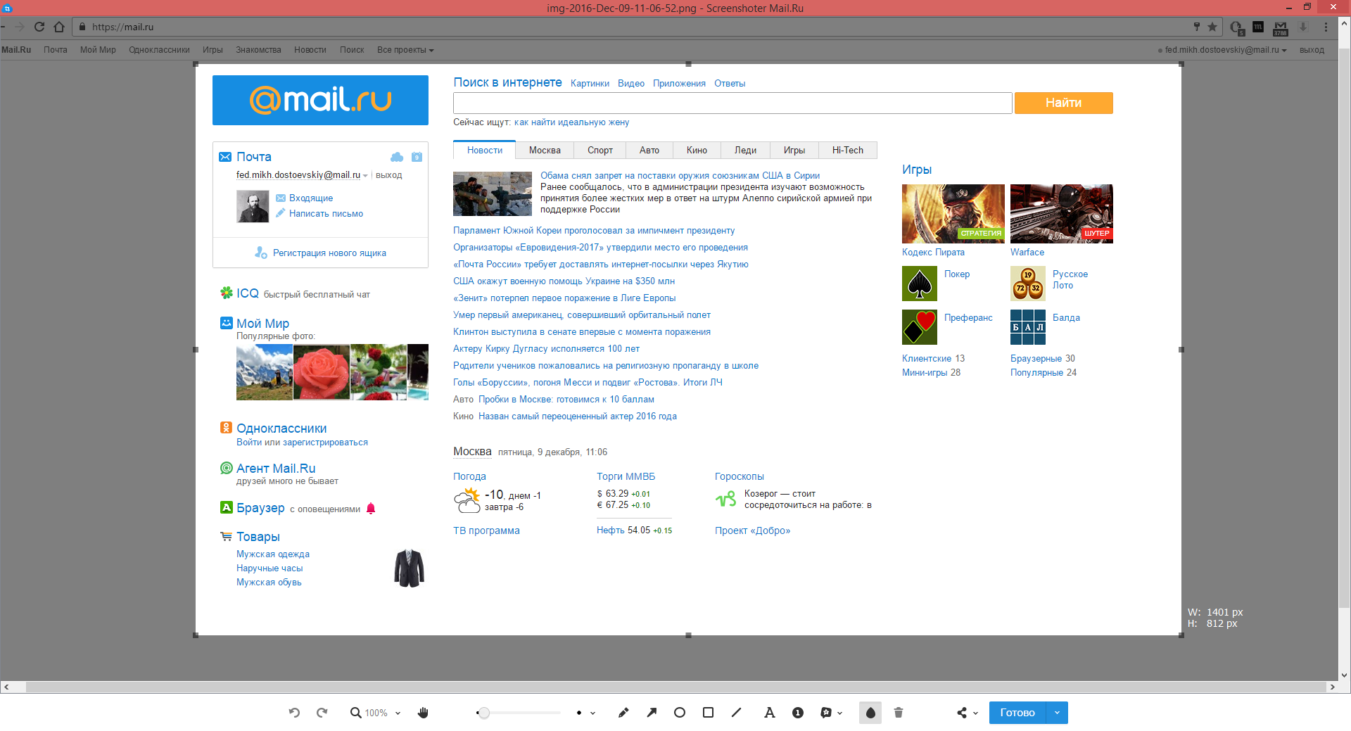Click the rose photo in Мой Мир
This screenshot has width=1351, height=731.
[322, 372]
